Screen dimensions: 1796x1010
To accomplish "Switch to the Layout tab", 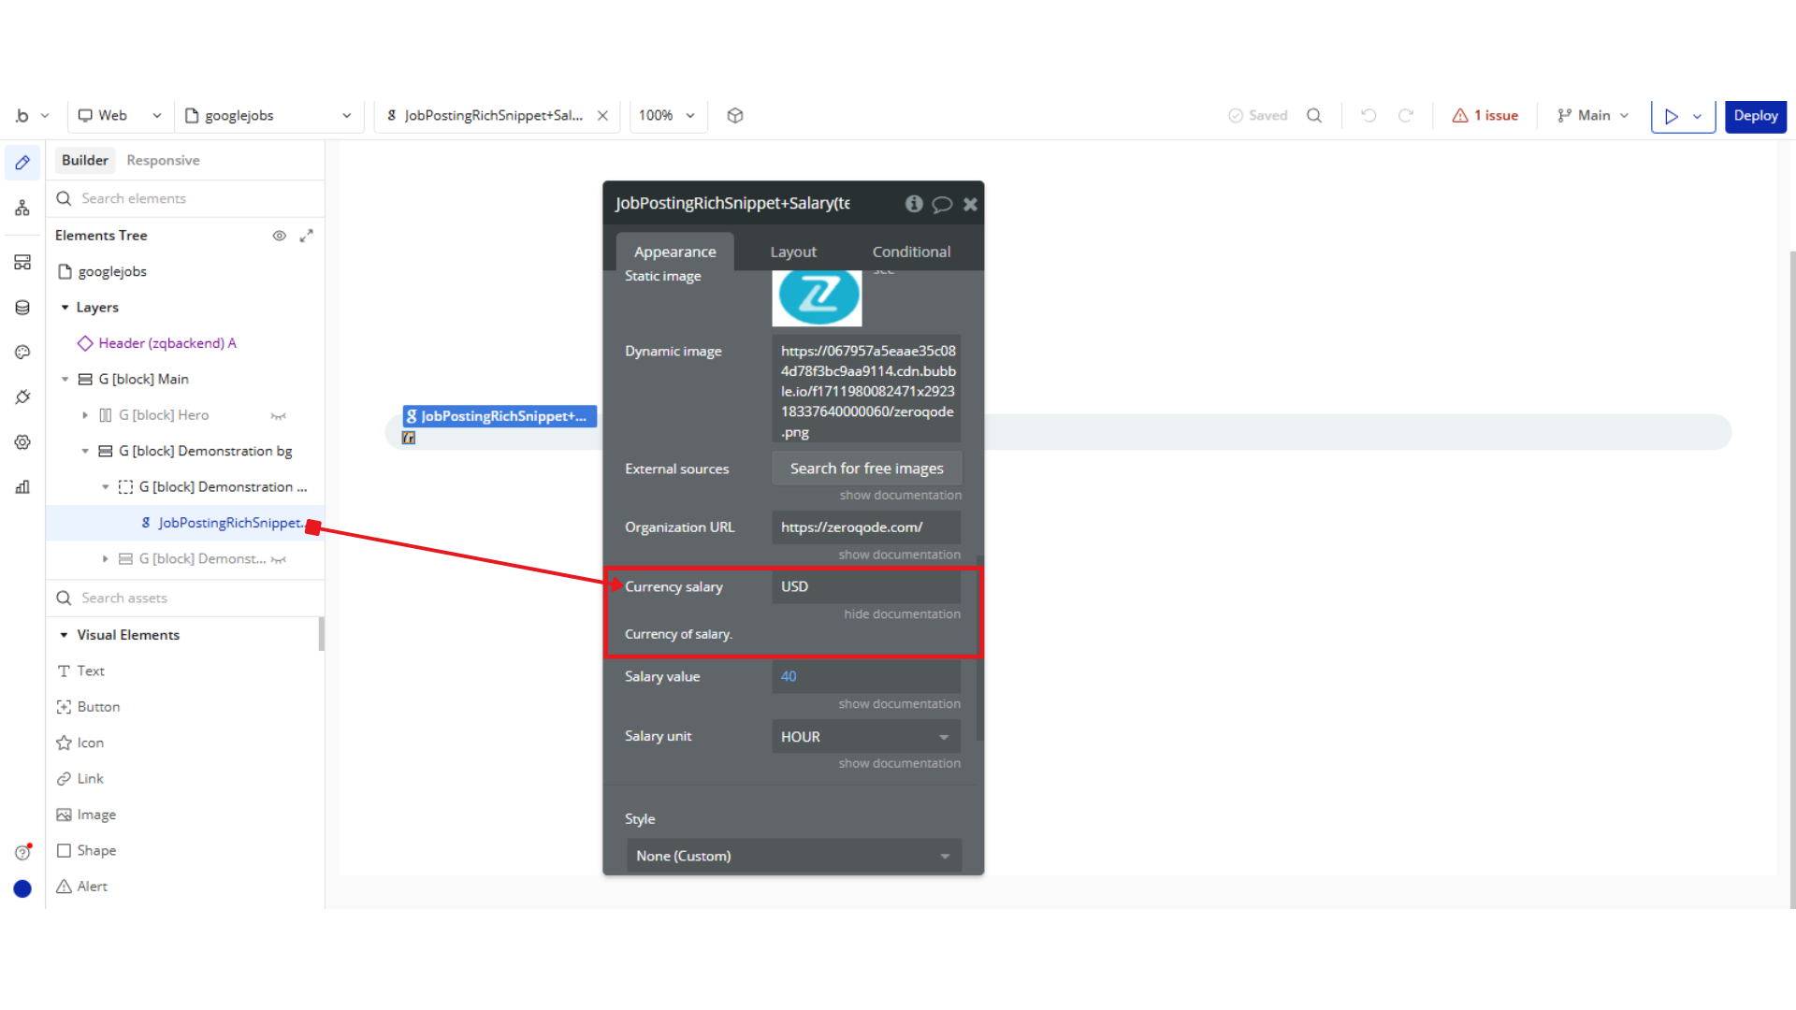I will (x=792, y=252).
